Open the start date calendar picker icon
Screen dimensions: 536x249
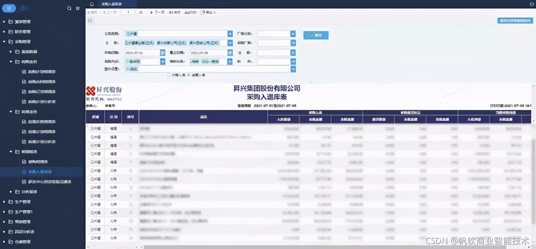tap(163, 53)
